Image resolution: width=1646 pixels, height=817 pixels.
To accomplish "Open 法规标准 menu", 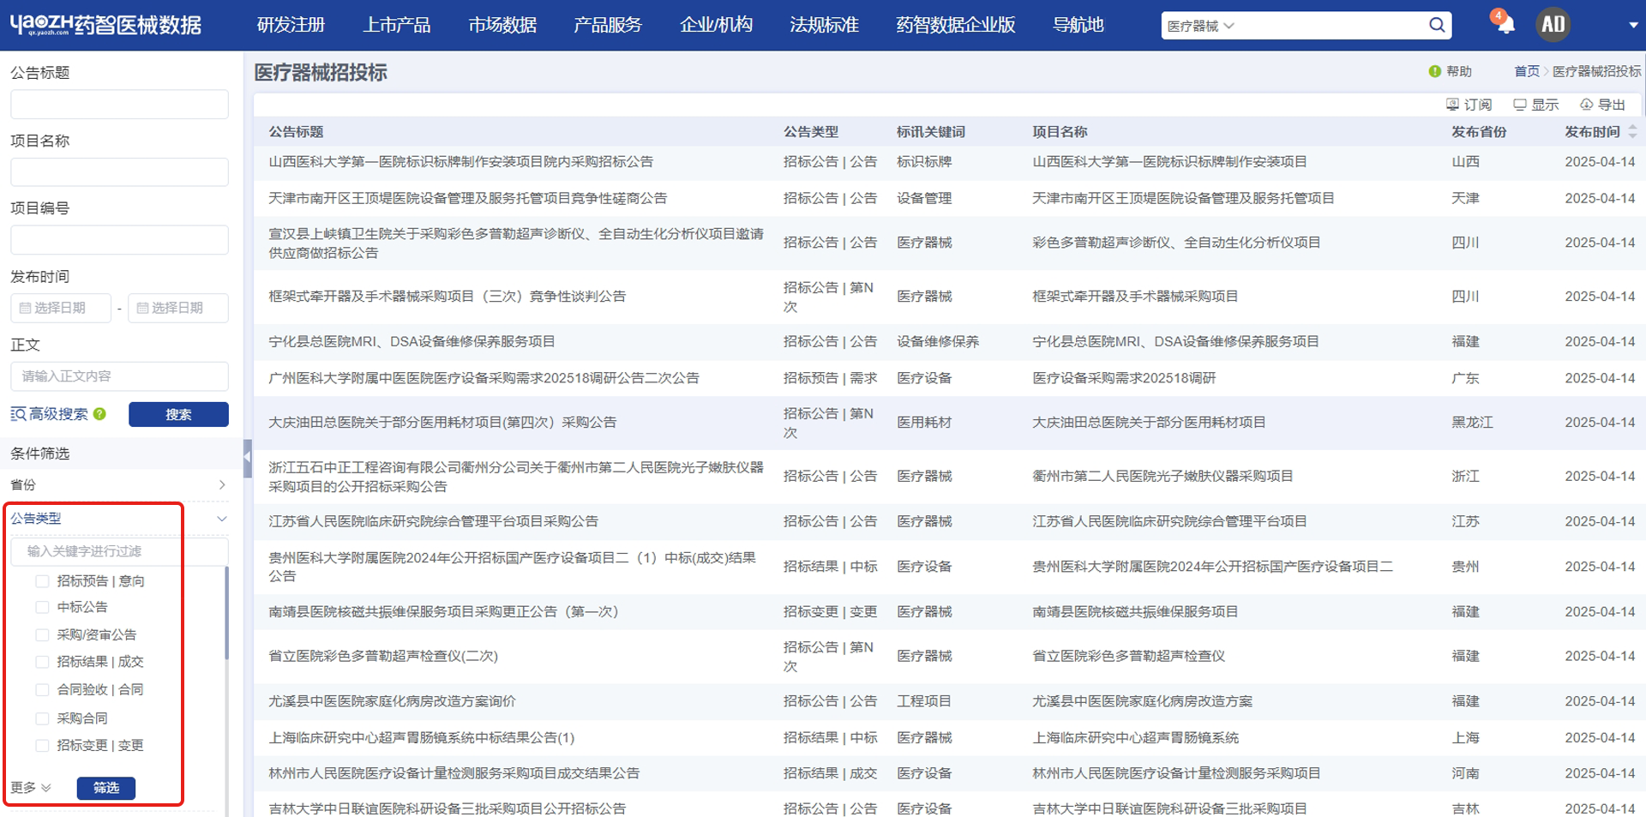I will [x=824, y=25].
